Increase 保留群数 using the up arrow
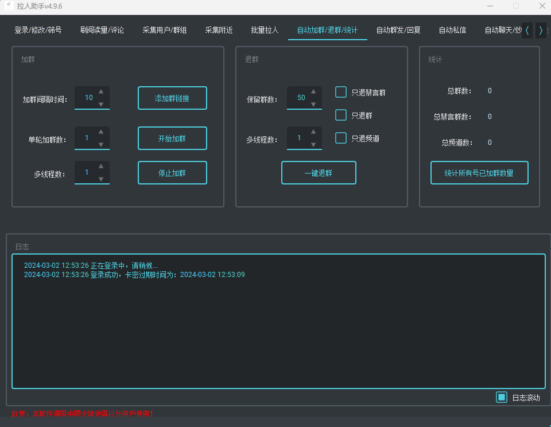Image resolution: width=551 pixels, height=427 pixels. pos(313,91)
